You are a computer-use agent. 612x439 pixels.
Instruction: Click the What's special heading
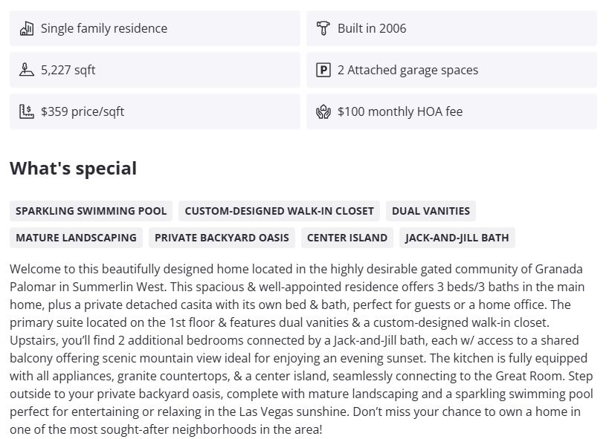pos(74,169)
